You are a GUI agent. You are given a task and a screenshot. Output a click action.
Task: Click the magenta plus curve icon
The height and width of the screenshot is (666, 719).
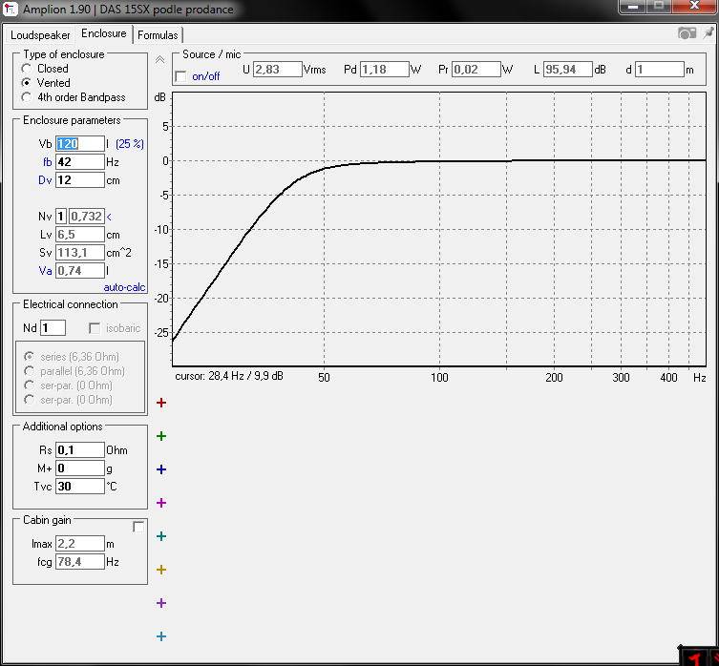pyautogui.click(x=161, y=503)
